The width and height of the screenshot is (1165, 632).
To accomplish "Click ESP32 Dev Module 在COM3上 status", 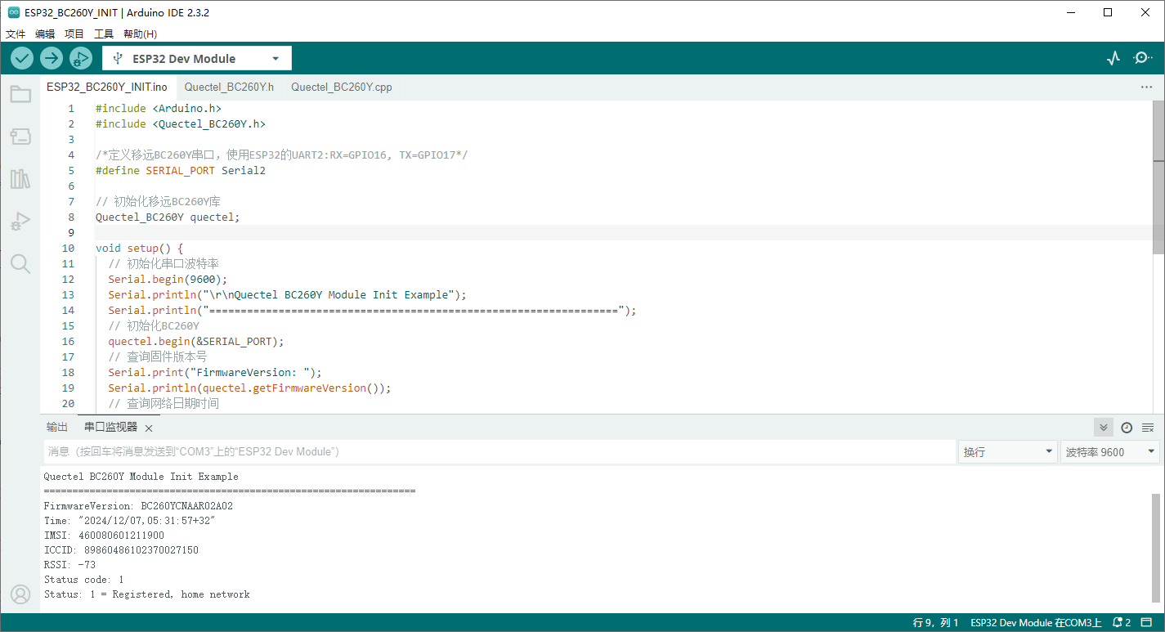I will (x=1036, y=623).
